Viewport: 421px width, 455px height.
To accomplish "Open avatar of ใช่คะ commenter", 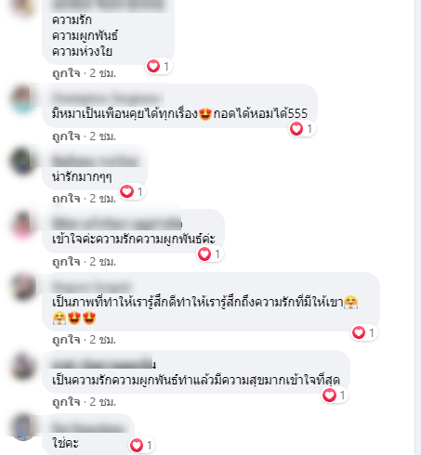I will coord(22,428).
